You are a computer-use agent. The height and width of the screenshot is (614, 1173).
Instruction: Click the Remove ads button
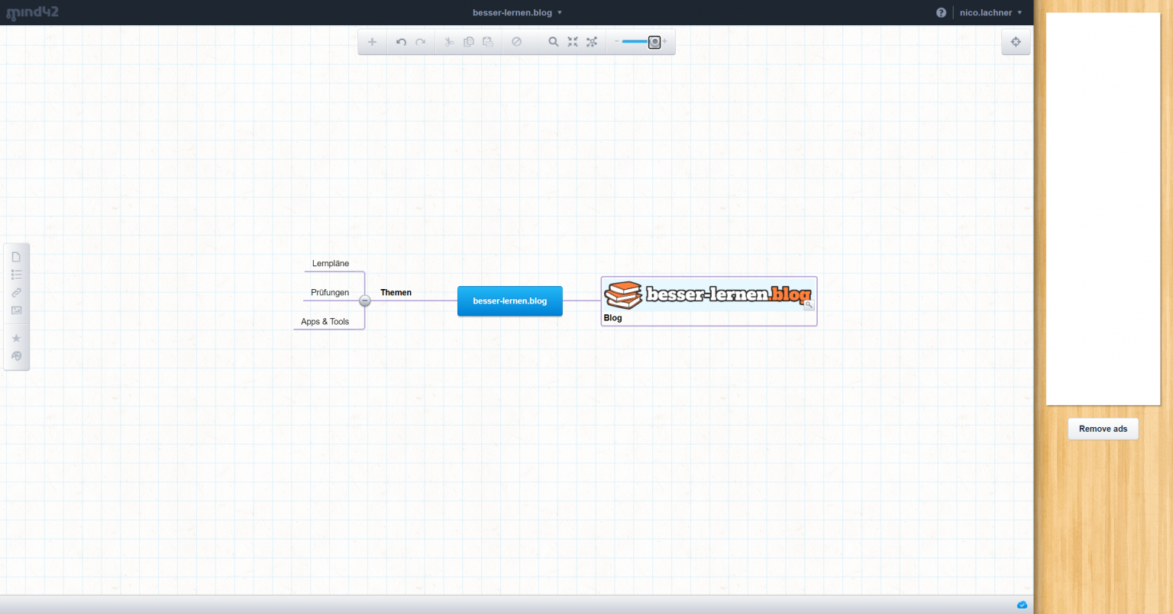[x=1103, y=429]
